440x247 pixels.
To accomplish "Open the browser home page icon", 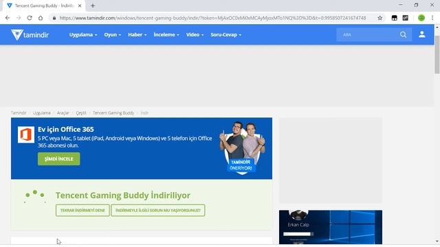I will (x=41, y=18).
